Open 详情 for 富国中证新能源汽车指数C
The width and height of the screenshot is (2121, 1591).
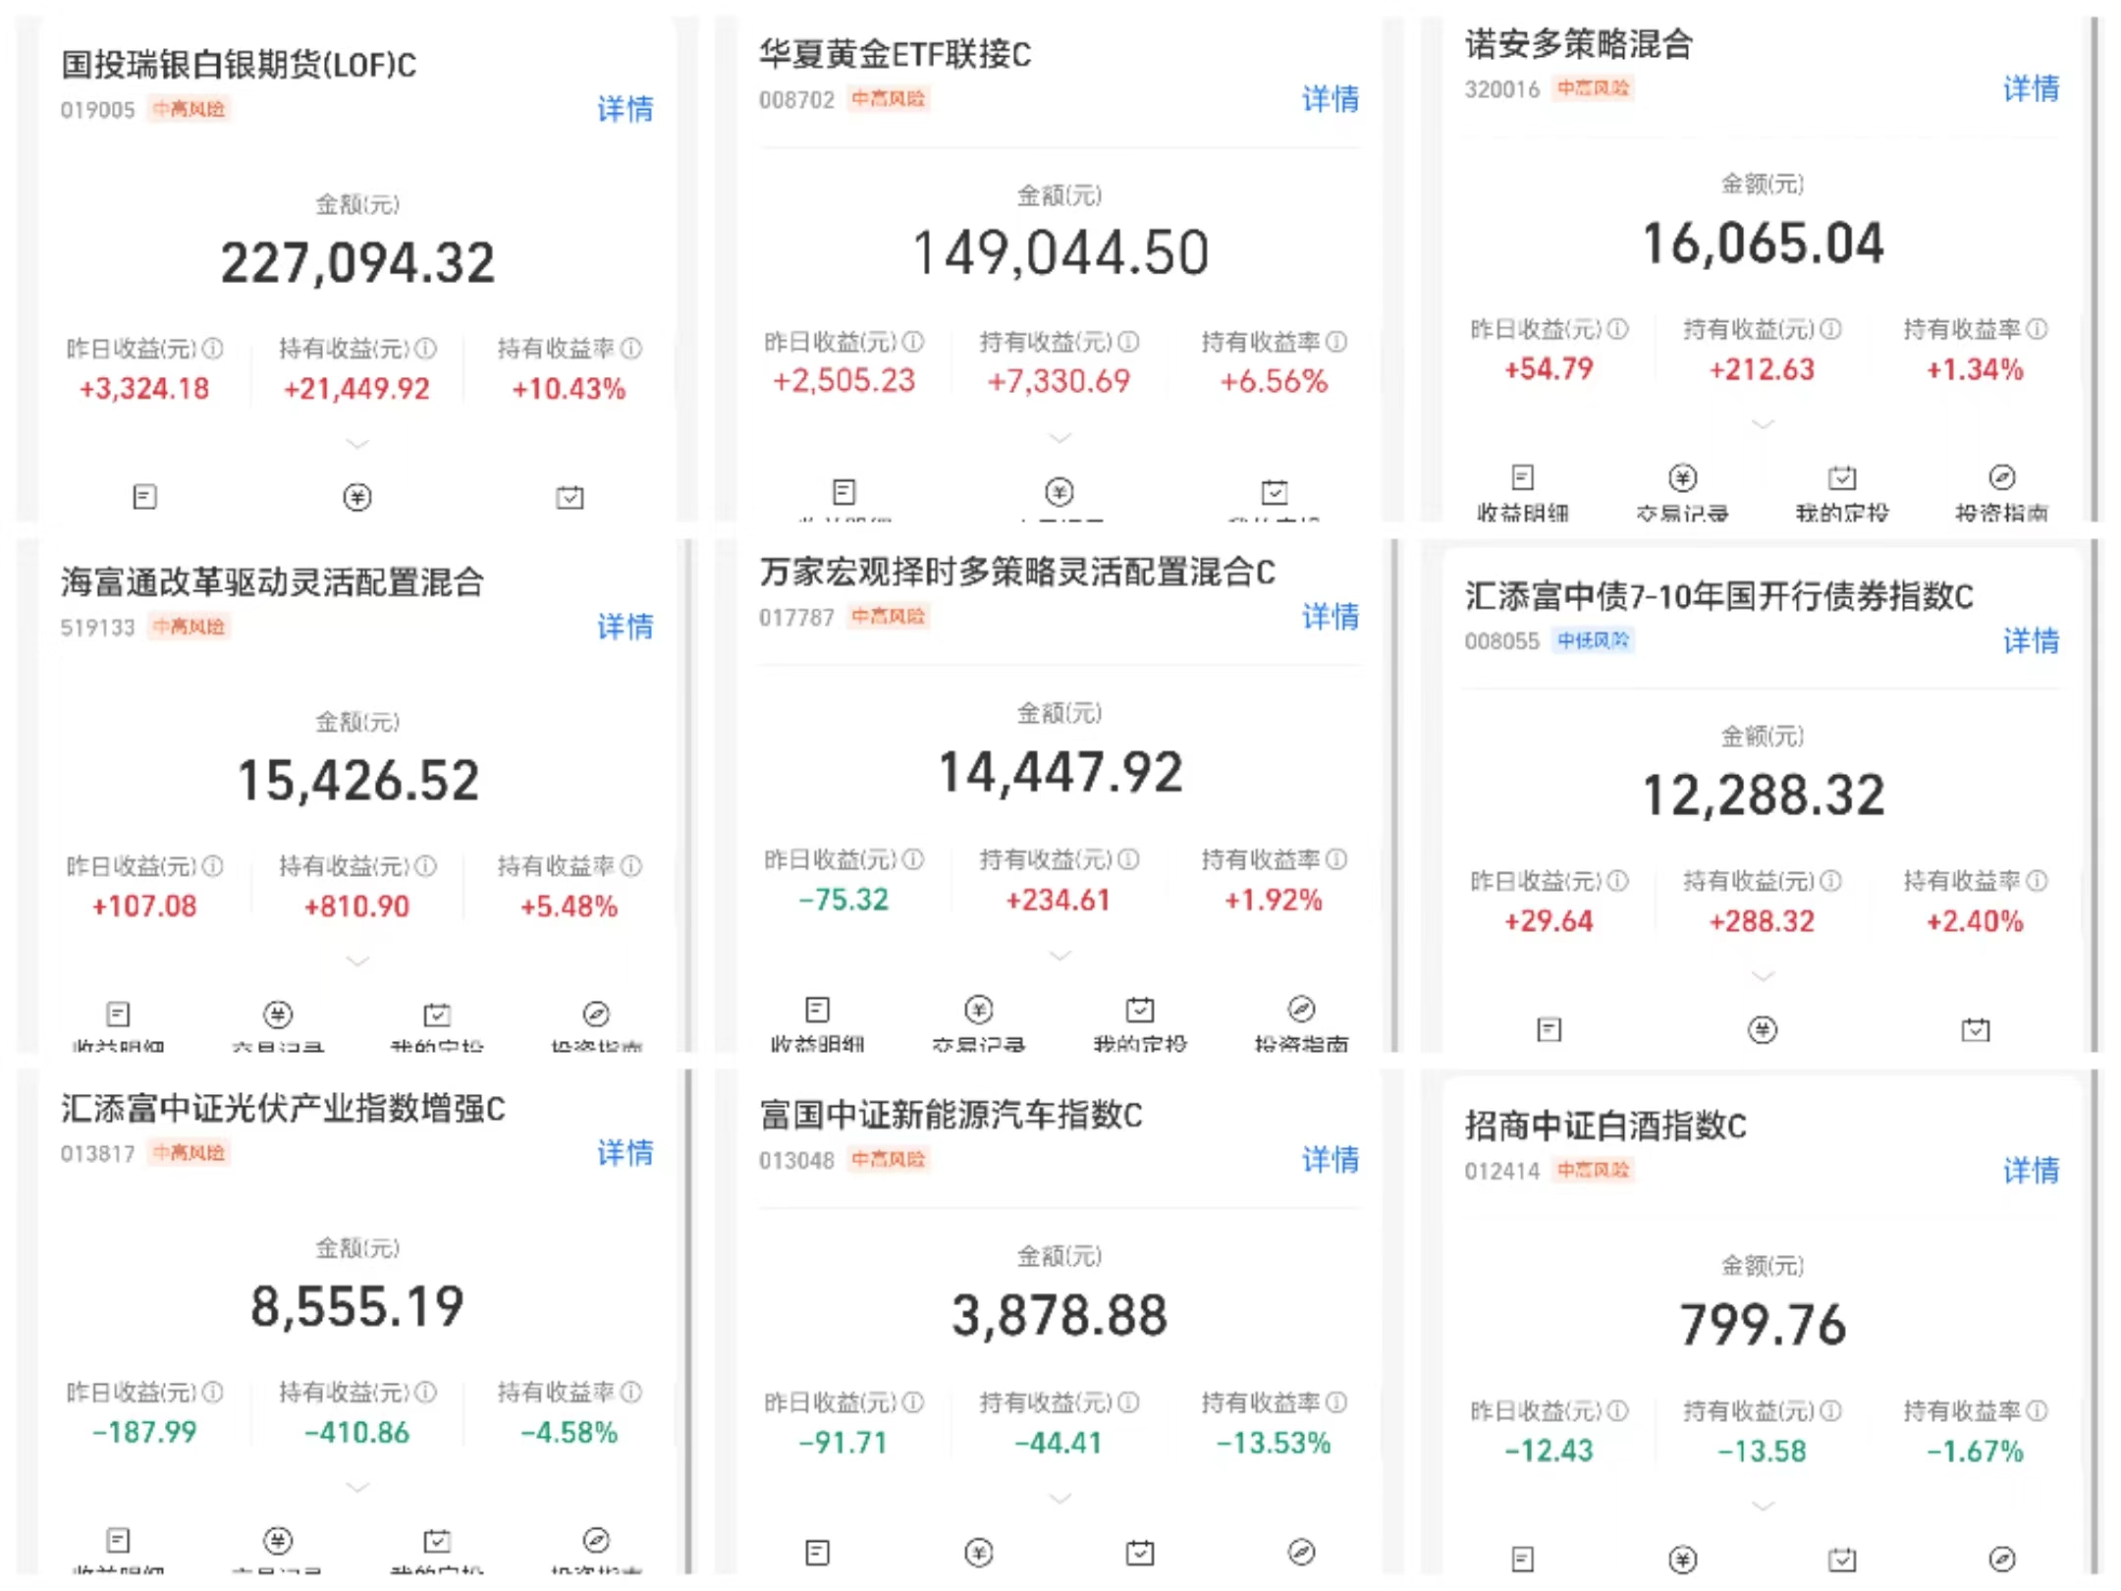pyautogui.click(x=1331, y=1159)
